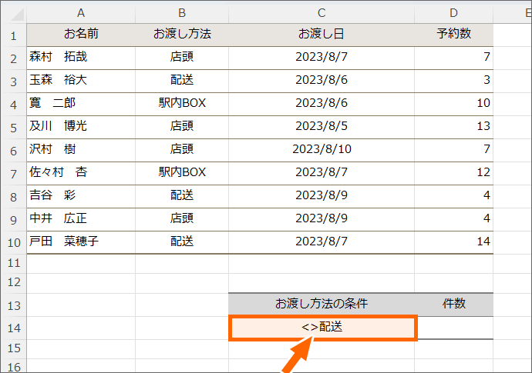Image resolution: width=532 pixels, height=373 pixels.
Task: Click the お渡し方法 header cell
Action: click(x=182, y=35)
